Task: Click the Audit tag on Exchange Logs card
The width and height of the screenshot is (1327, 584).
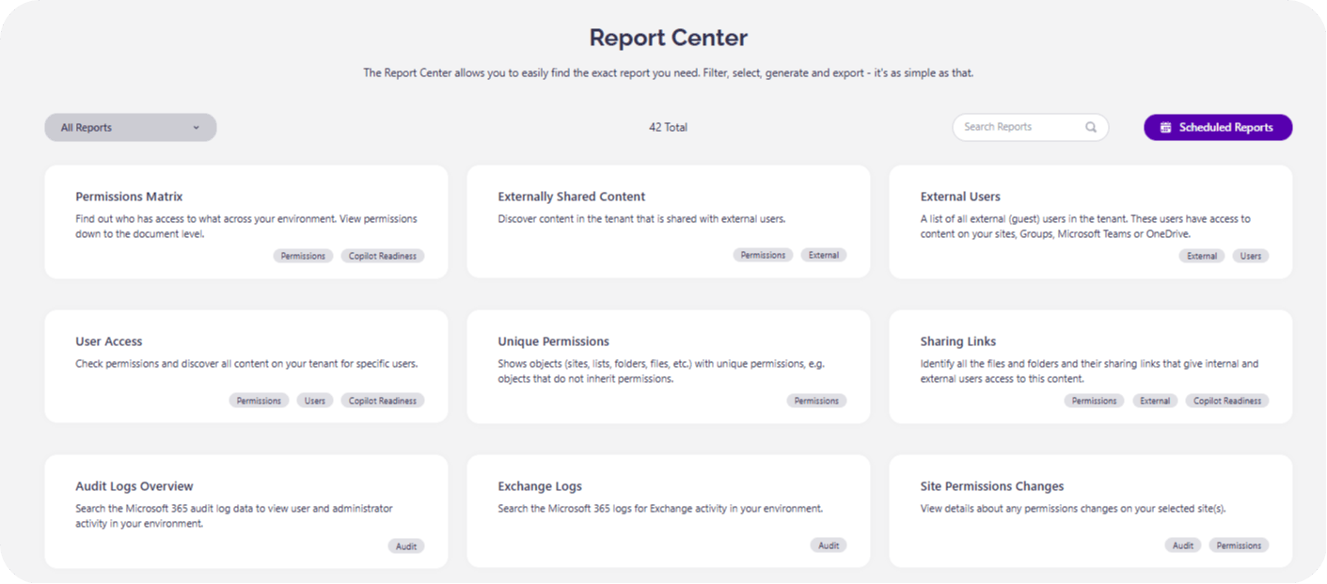Action: tap(828, 545)
